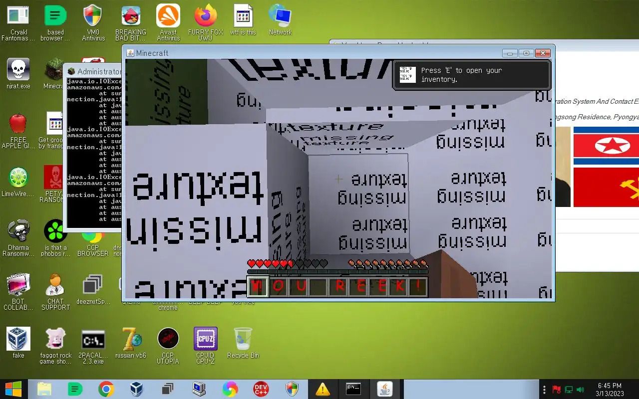Select the BREAKING BAD BIT Angry Birds icon

pyautogui.click(x=130, y=22)
